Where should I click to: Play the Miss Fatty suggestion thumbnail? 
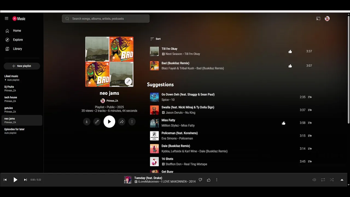click(154, 123)
